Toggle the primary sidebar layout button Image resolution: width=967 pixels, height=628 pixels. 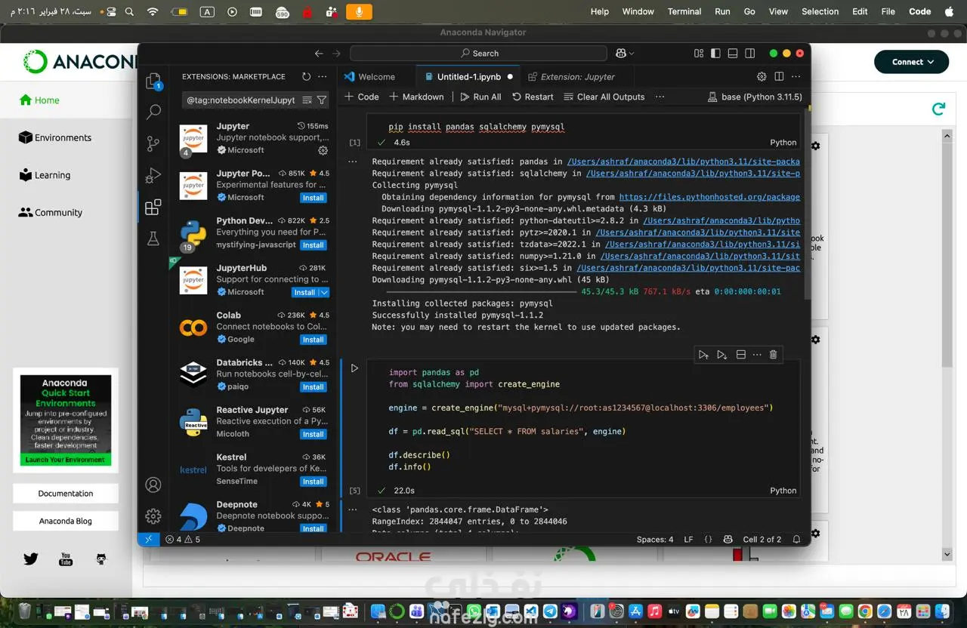click(x=715, y=54)
